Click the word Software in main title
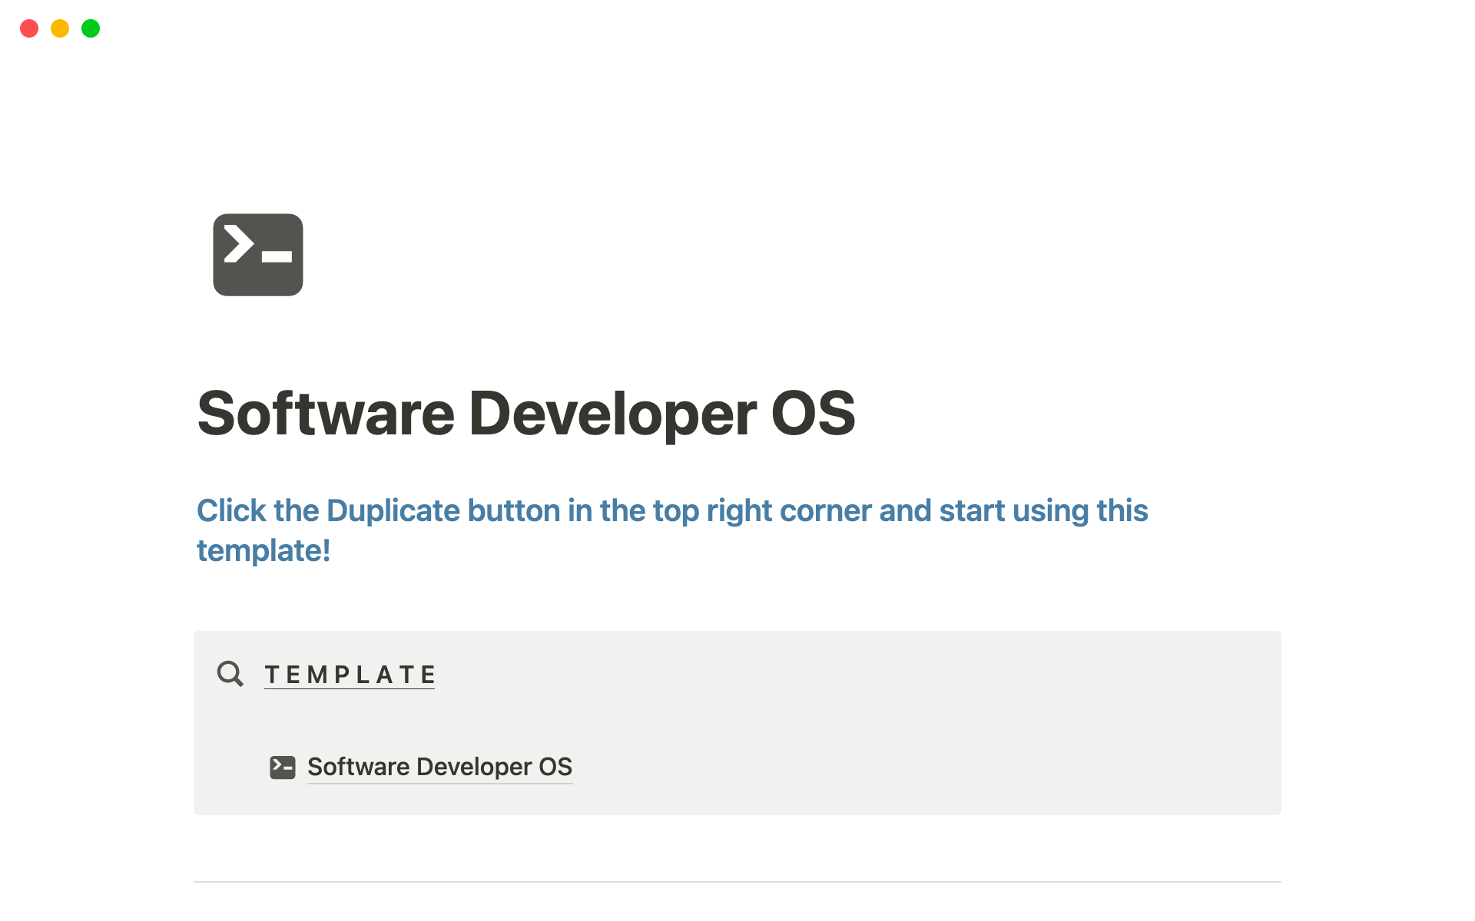The image size is (1475, 921). (326, 414)
